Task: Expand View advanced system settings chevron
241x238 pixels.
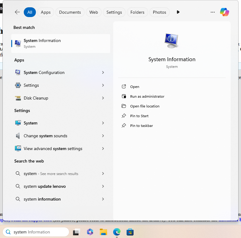Action: [103, 149]
